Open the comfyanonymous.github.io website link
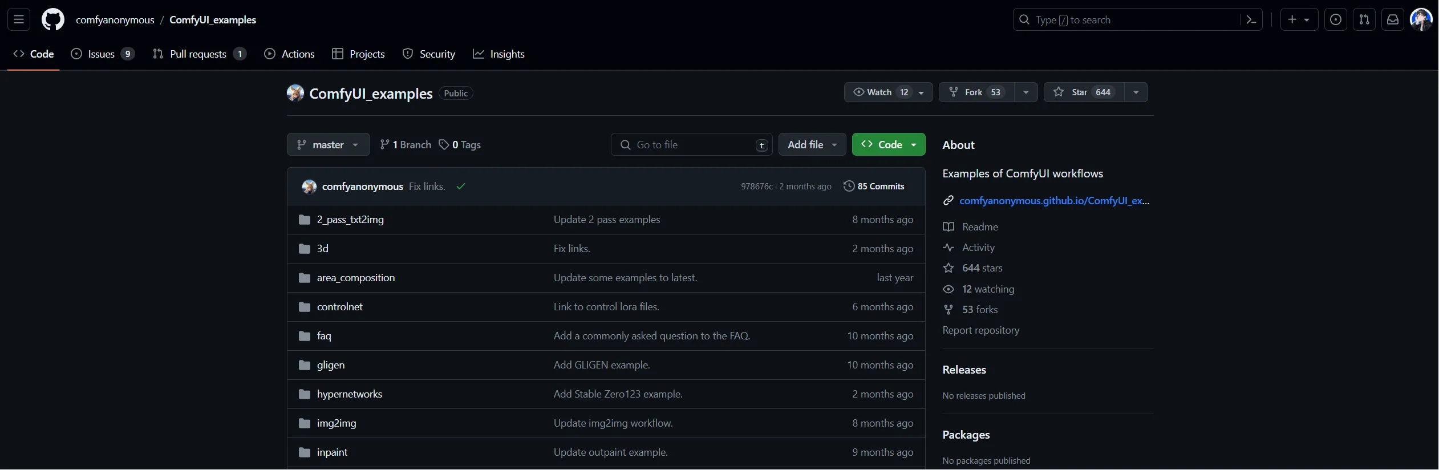Image resolution: width=1439 pixels, height=470 pixels. click(x=1053, y=201)
